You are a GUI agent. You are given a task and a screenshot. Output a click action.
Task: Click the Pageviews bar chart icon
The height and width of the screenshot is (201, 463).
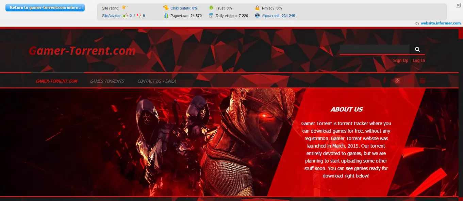tap(166, 15)
